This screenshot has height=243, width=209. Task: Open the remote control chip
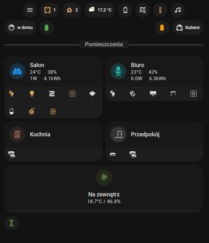tap(160, 10)
